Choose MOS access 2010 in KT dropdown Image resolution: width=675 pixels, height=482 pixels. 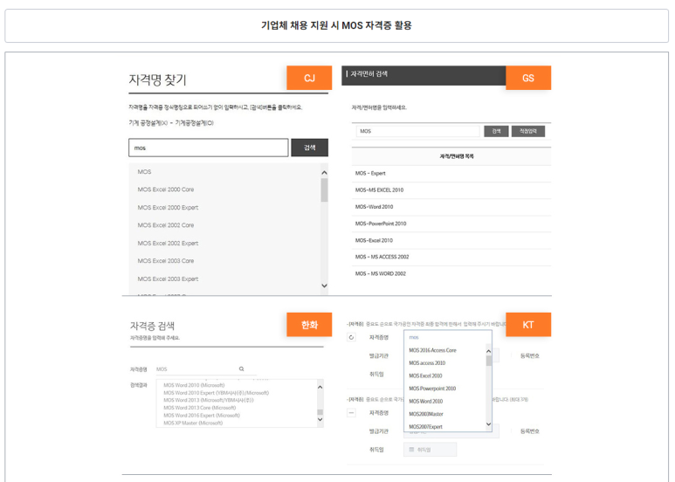click(x=427, y=363)
